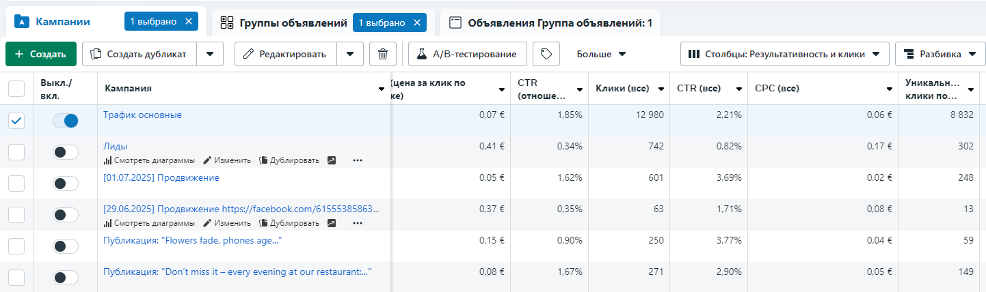Viewport: 986px width, 292px height.
Task: Click the trash delete icon in toolbar
Action: (383, 54)
